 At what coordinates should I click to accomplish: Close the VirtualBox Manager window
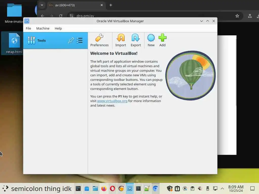point(214,21)
